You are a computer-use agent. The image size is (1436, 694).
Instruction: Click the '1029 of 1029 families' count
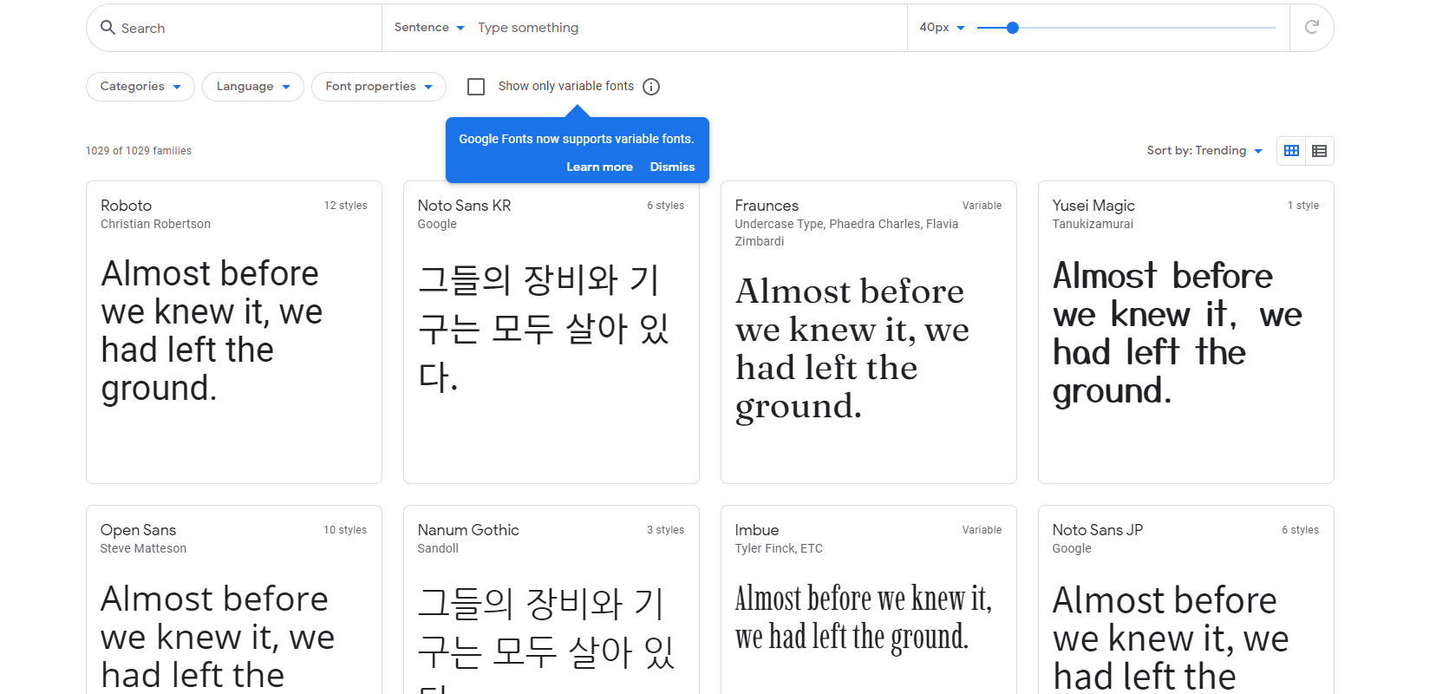[139, 151]
